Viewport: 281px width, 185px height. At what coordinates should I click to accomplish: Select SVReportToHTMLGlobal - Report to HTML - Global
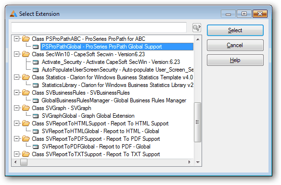point(101,131)
